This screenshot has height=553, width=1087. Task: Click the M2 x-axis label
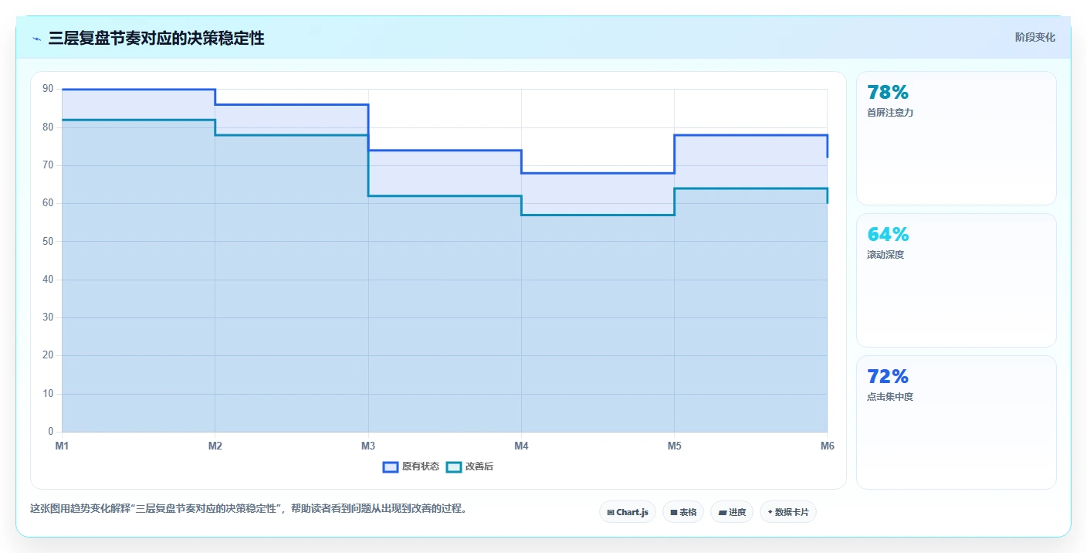pos(215,446)
